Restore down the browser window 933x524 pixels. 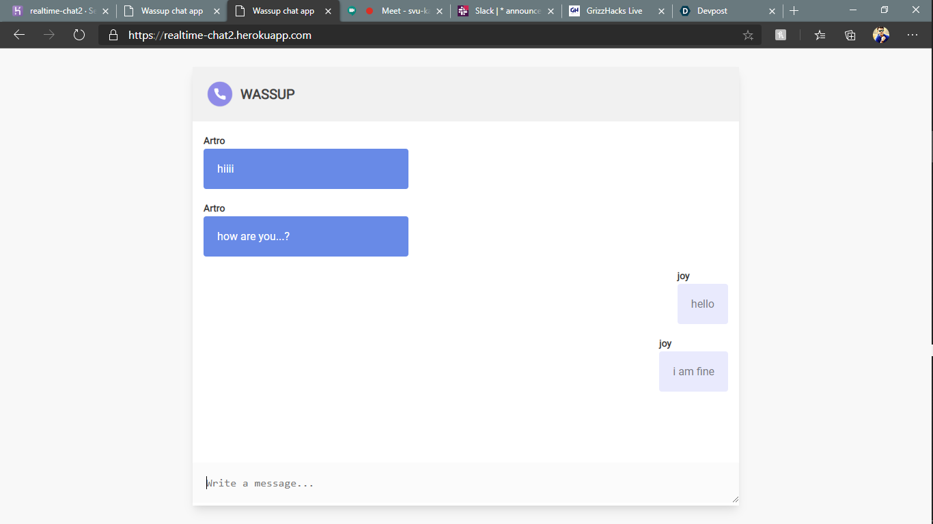coord(885,10)
